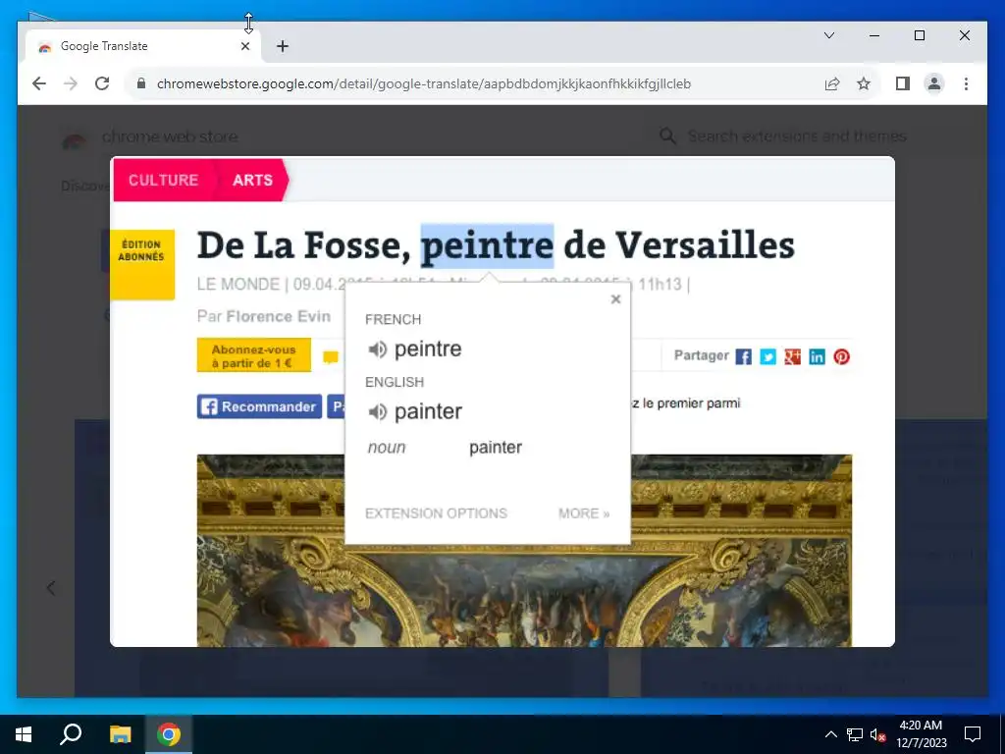Click Abonnez-vous à partir de 1 € button
The image size is (1005, 754).
click(x=254, y=355)
